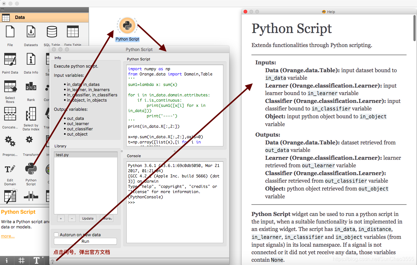Viewport: 417px width, 265px height.
Task: Click in the Console prompt area
Action: pyautogui.click(x=175, y=203)
